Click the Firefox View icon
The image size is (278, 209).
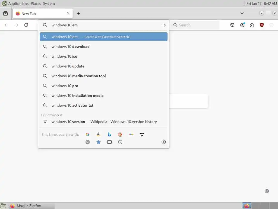(5, 13)
